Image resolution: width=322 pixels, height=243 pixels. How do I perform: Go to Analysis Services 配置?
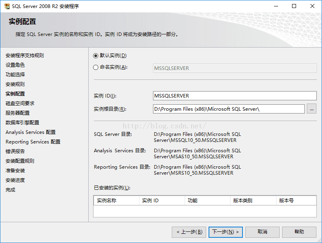point(30,132)
